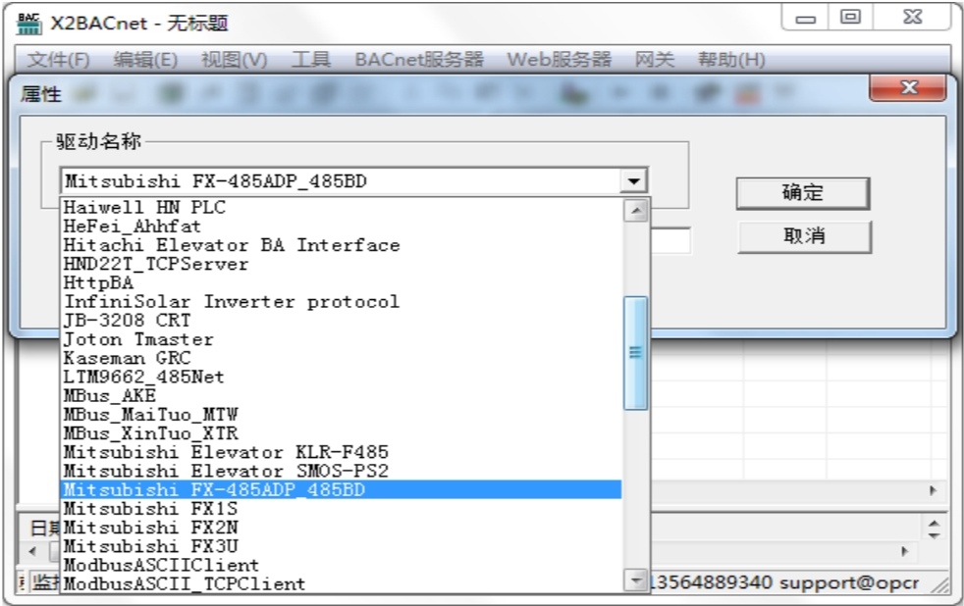Select highlighted Mitsubishi FX-485ADP_485BD list entry

pyautogui.click(x=342, y=490)
